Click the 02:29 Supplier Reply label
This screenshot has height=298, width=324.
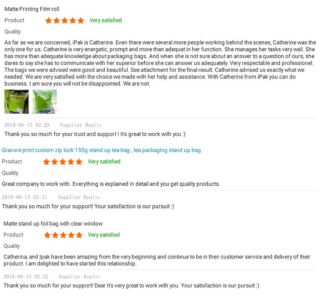(81, 125)
